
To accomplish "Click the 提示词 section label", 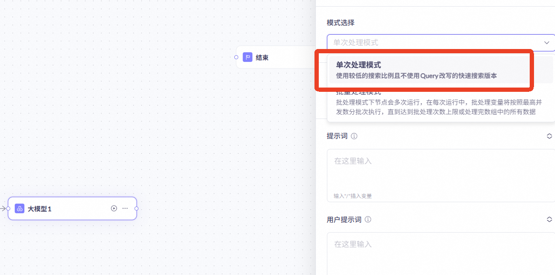I will [x=337, y=136].
